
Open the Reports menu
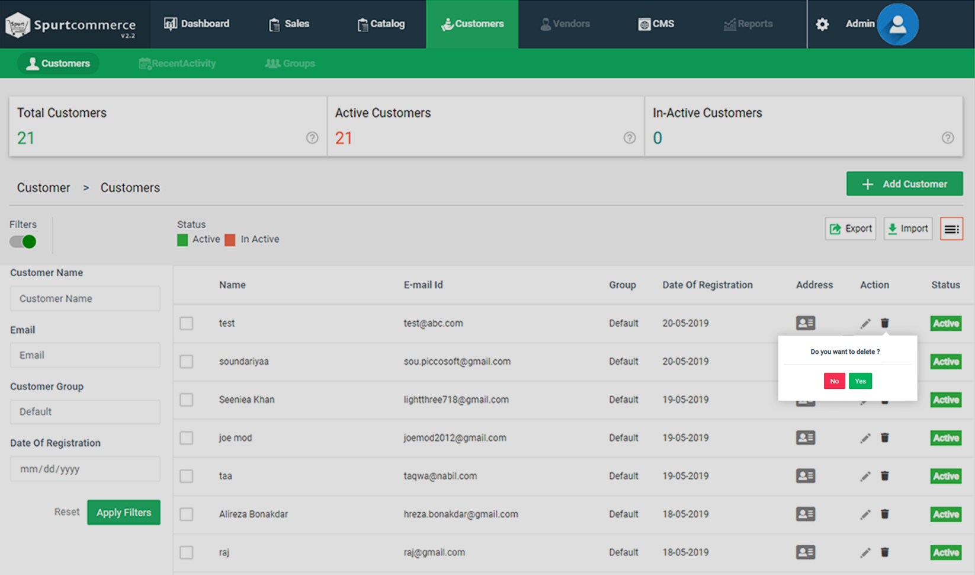[x=748, y=24]
